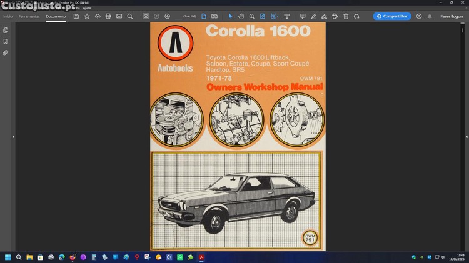Viewport: 469px width, 263px height.
Task: Open the sign document pen icon
Action: pyautogui.click(x=324, y=16)
